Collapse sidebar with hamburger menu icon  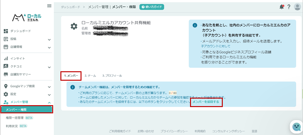(49, 6)
